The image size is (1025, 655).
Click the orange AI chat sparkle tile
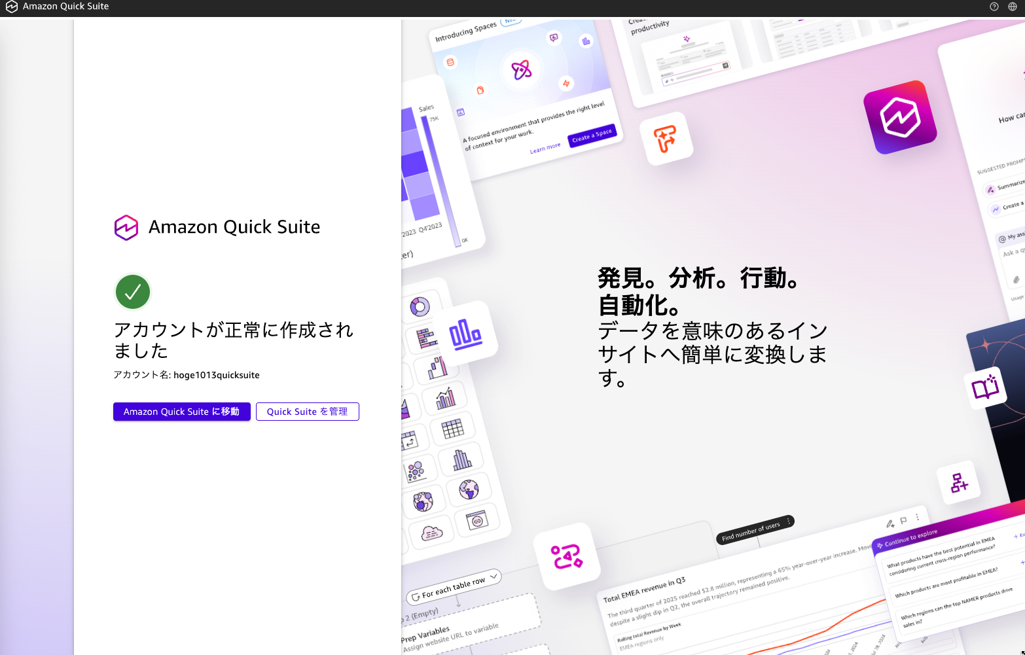665,139
